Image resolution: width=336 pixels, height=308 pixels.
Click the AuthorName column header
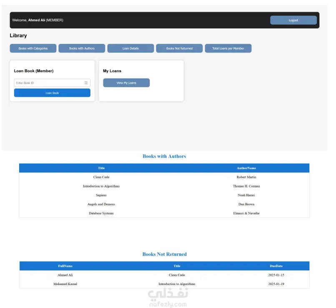(246, 168)
